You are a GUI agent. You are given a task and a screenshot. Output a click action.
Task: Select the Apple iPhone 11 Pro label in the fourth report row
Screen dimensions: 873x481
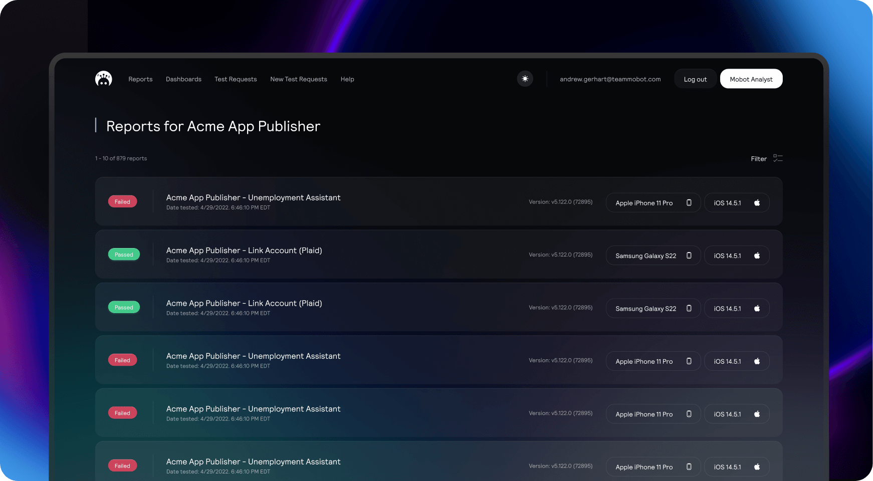coord(644,362)
